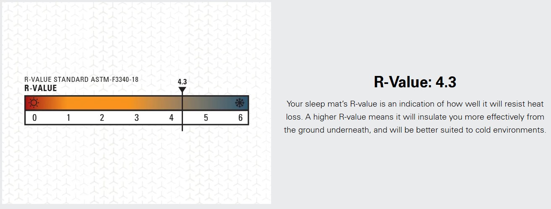Click the number 0 on the scale
Screen dimensions: 551x209
(34, 118)
